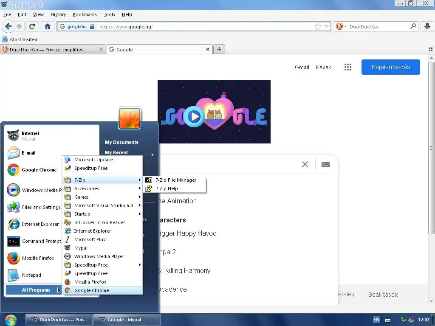Viewport: 435px width, 326px height.
Task: Expand the Startup program folder
Action: click(102, 214)
